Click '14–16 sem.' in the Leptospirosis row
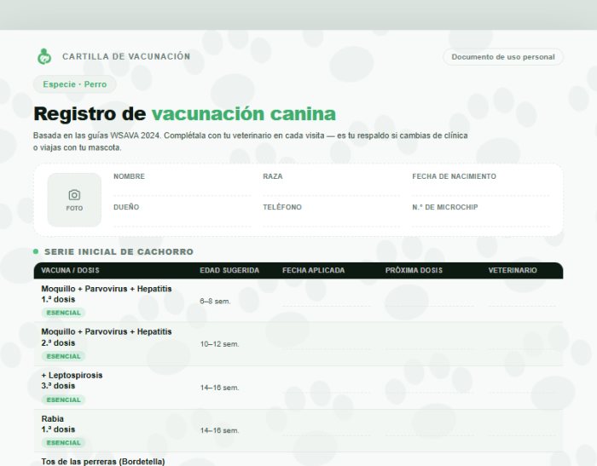 tap(220, 388)
